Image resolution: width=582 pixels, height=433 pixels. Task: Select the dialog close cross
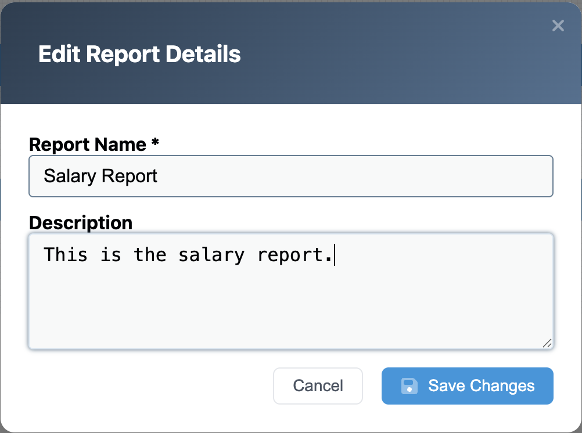click(558, 26)
